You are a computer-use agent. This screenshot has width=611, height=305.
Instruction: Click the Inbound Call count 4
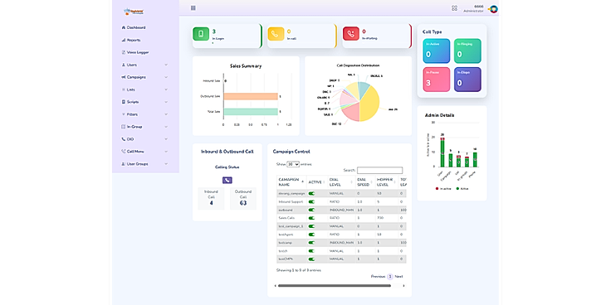click(x=211, y=203)
